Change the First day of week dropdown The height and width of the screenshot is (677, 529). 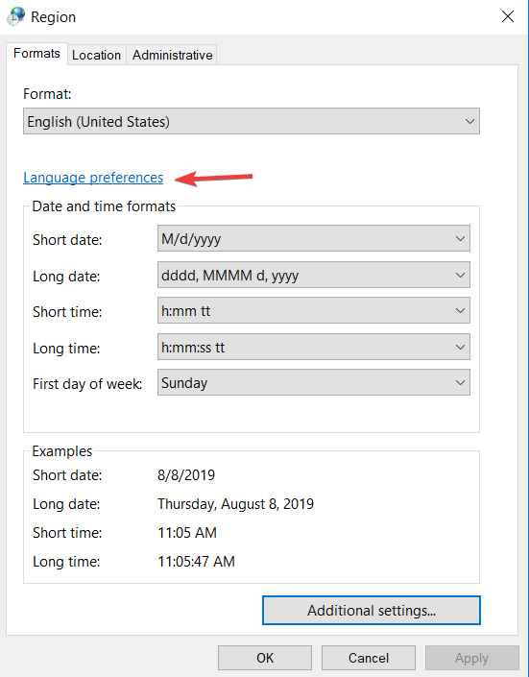point(314,382)
